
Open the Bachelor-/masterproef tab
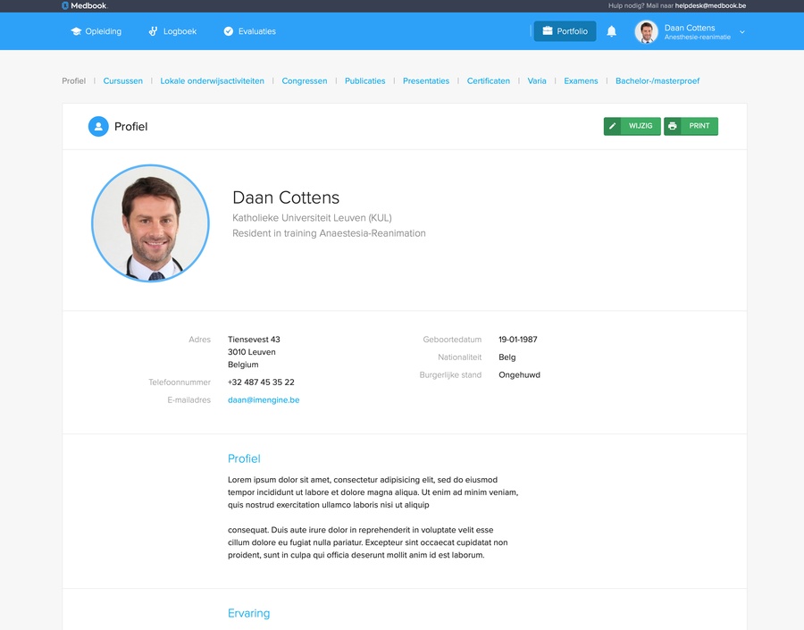657,81
